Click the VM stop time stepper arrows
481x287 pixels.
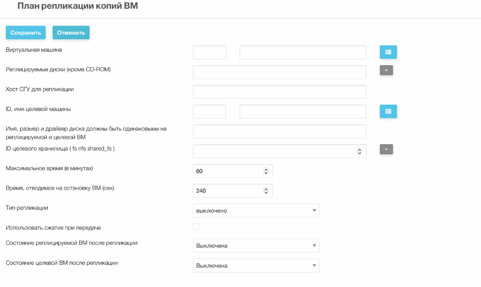click(x=266, y=191)
